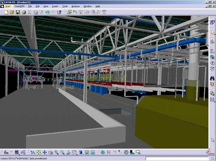
Task: Click the binoculars search icon in the right toolbar
Action: point(212,78)
